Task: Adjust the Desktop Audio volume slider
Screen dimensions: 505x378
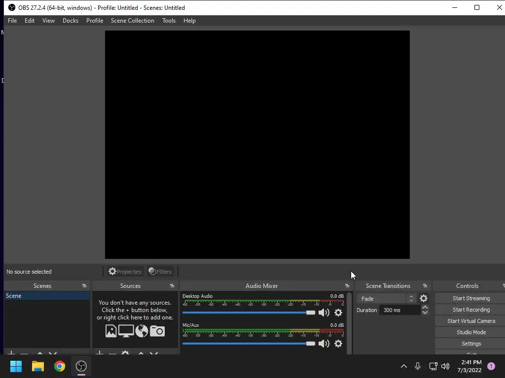Action: [249, 313]
